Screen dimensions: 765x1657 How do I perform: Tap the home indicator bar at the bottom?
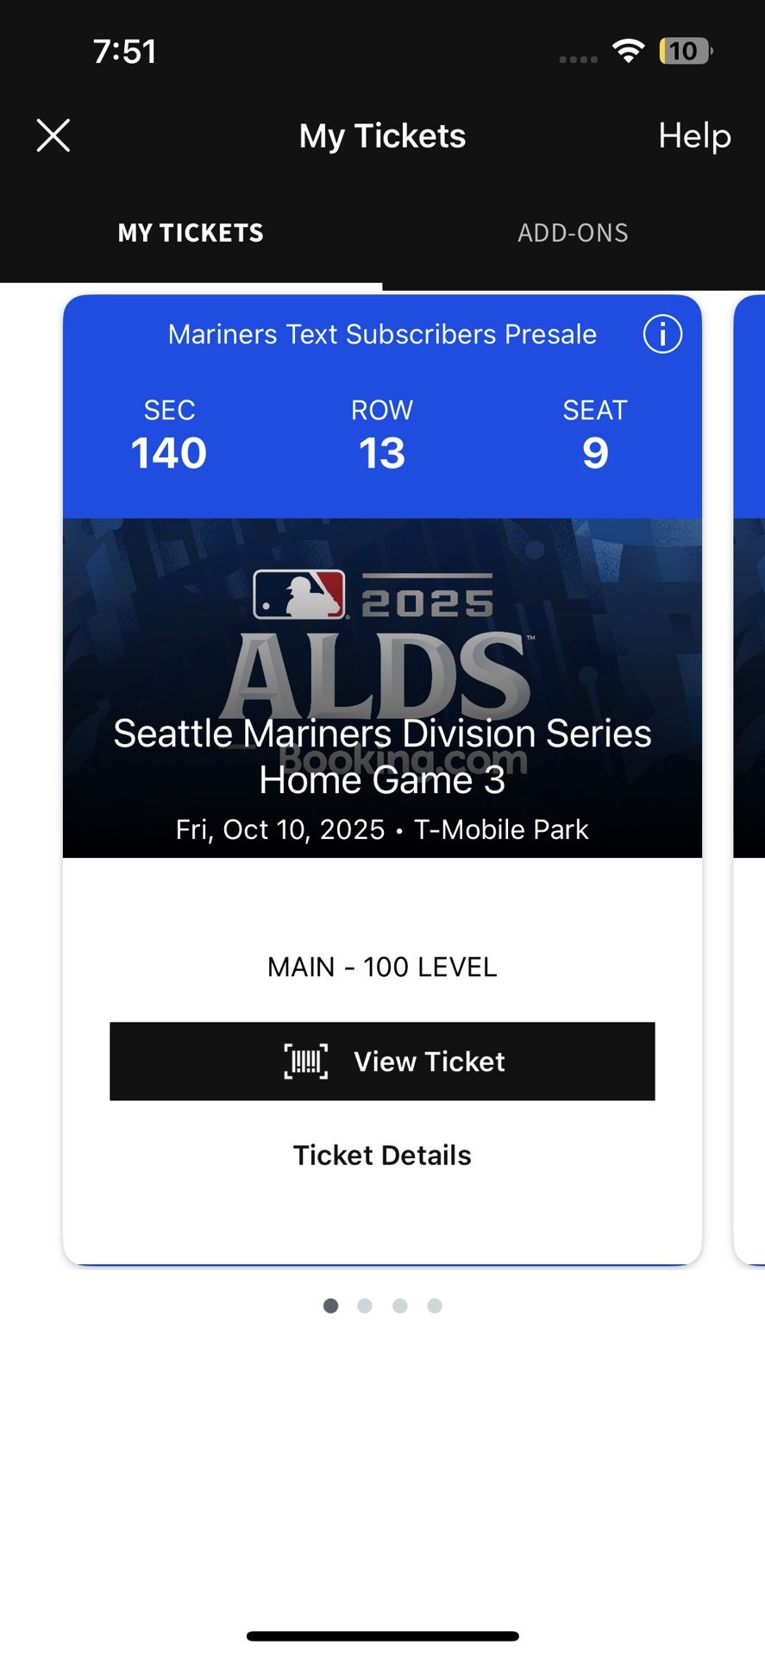pos(382,1635)
